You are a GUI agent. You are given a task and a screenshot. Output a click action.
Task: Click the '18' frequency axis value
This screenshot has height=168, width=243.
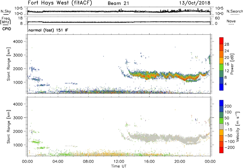[20, 18]
